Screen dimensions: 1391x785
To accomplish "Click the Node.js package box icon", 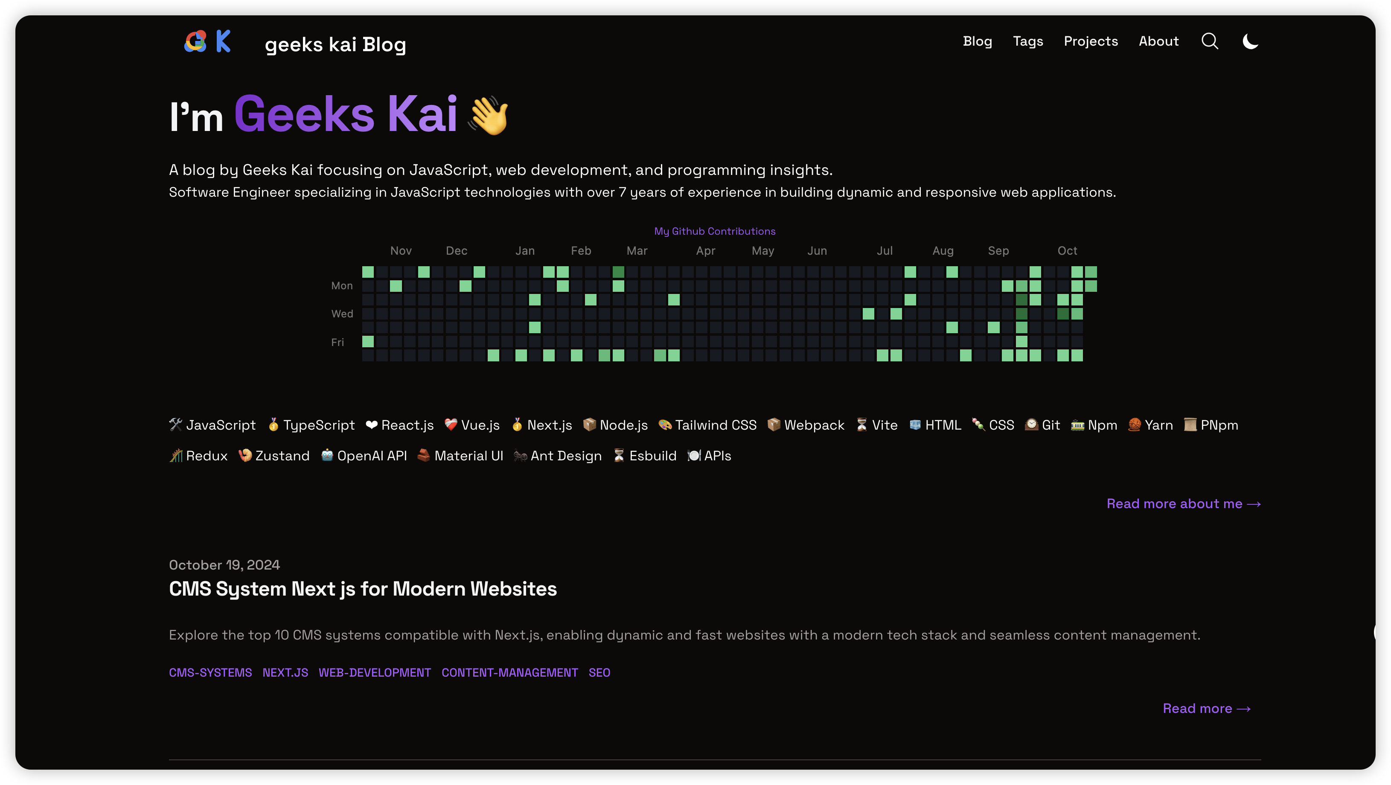I will (x=589, y=424).
